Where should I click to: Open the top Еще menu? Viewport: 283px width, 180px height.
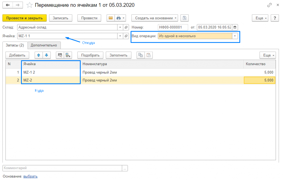pos(260,18)
